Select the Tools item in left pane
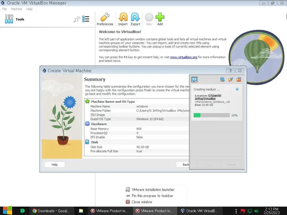 [15, 19]
